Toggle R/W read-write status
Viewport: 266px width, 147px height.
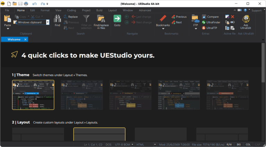[229, 145]
